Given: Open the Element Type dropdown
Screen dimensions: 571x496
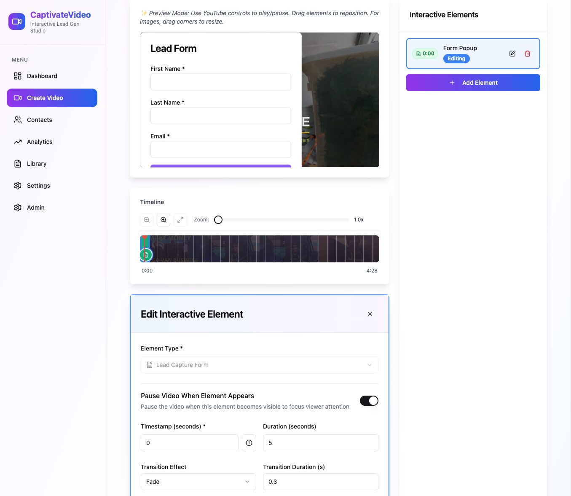Looking at the screenshot, I should (x=259, y=365).
